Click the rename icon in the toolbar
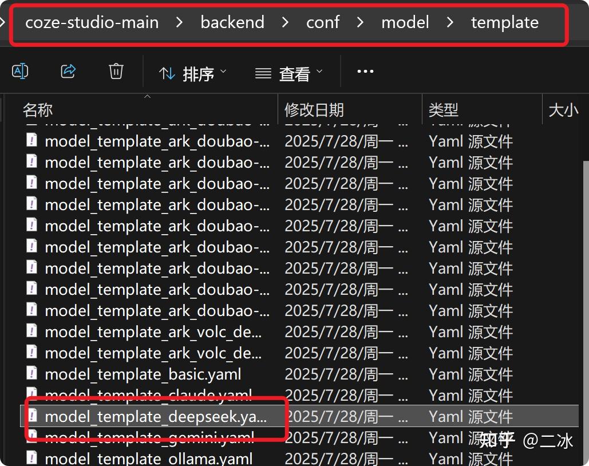This screenshot has height=466, width=589. click(x=21, y=71)
